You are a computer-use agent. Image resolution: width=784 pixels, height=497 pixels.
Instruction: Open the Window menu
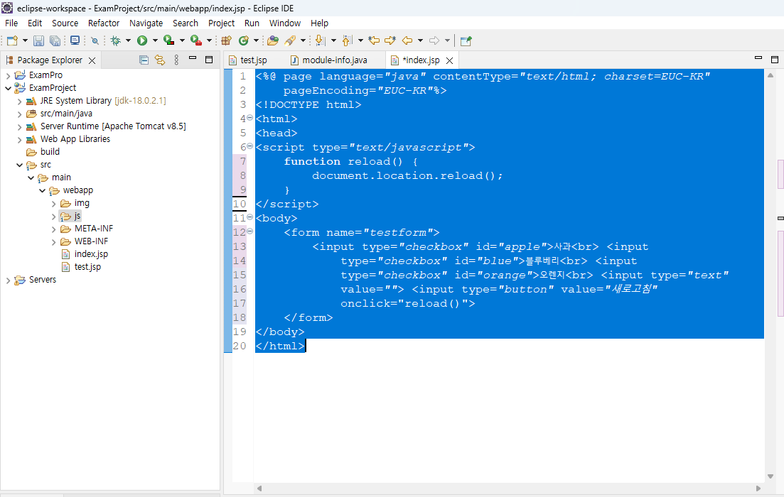[285, 23]
